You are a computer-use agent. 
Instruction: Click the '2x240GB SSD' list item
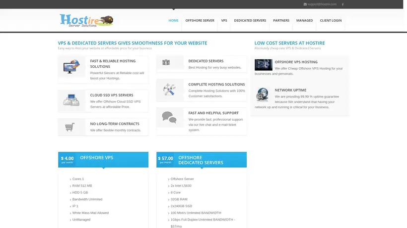(x=181, y=206)
